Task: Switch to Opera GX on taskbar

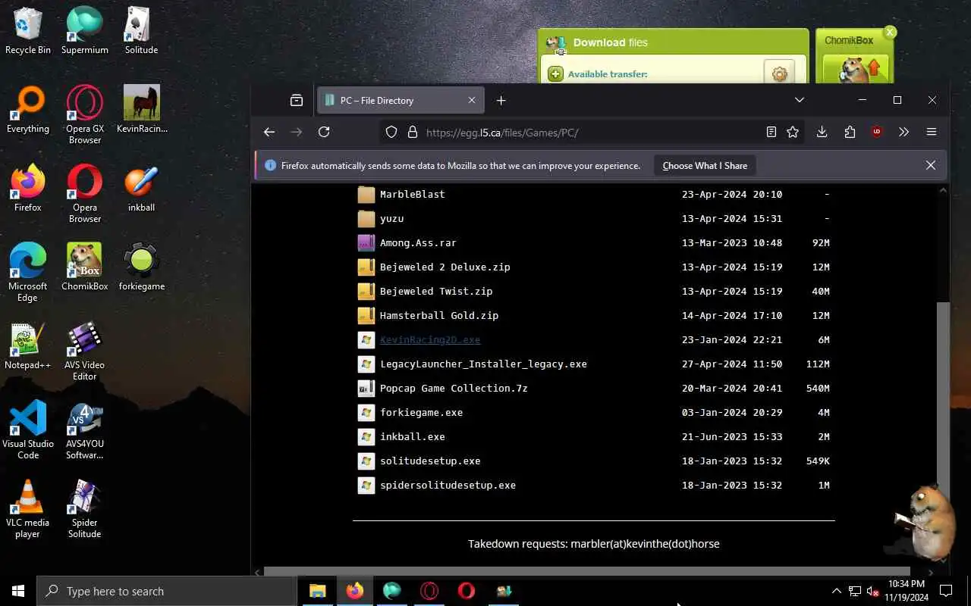Action: [x=429, y=591]
